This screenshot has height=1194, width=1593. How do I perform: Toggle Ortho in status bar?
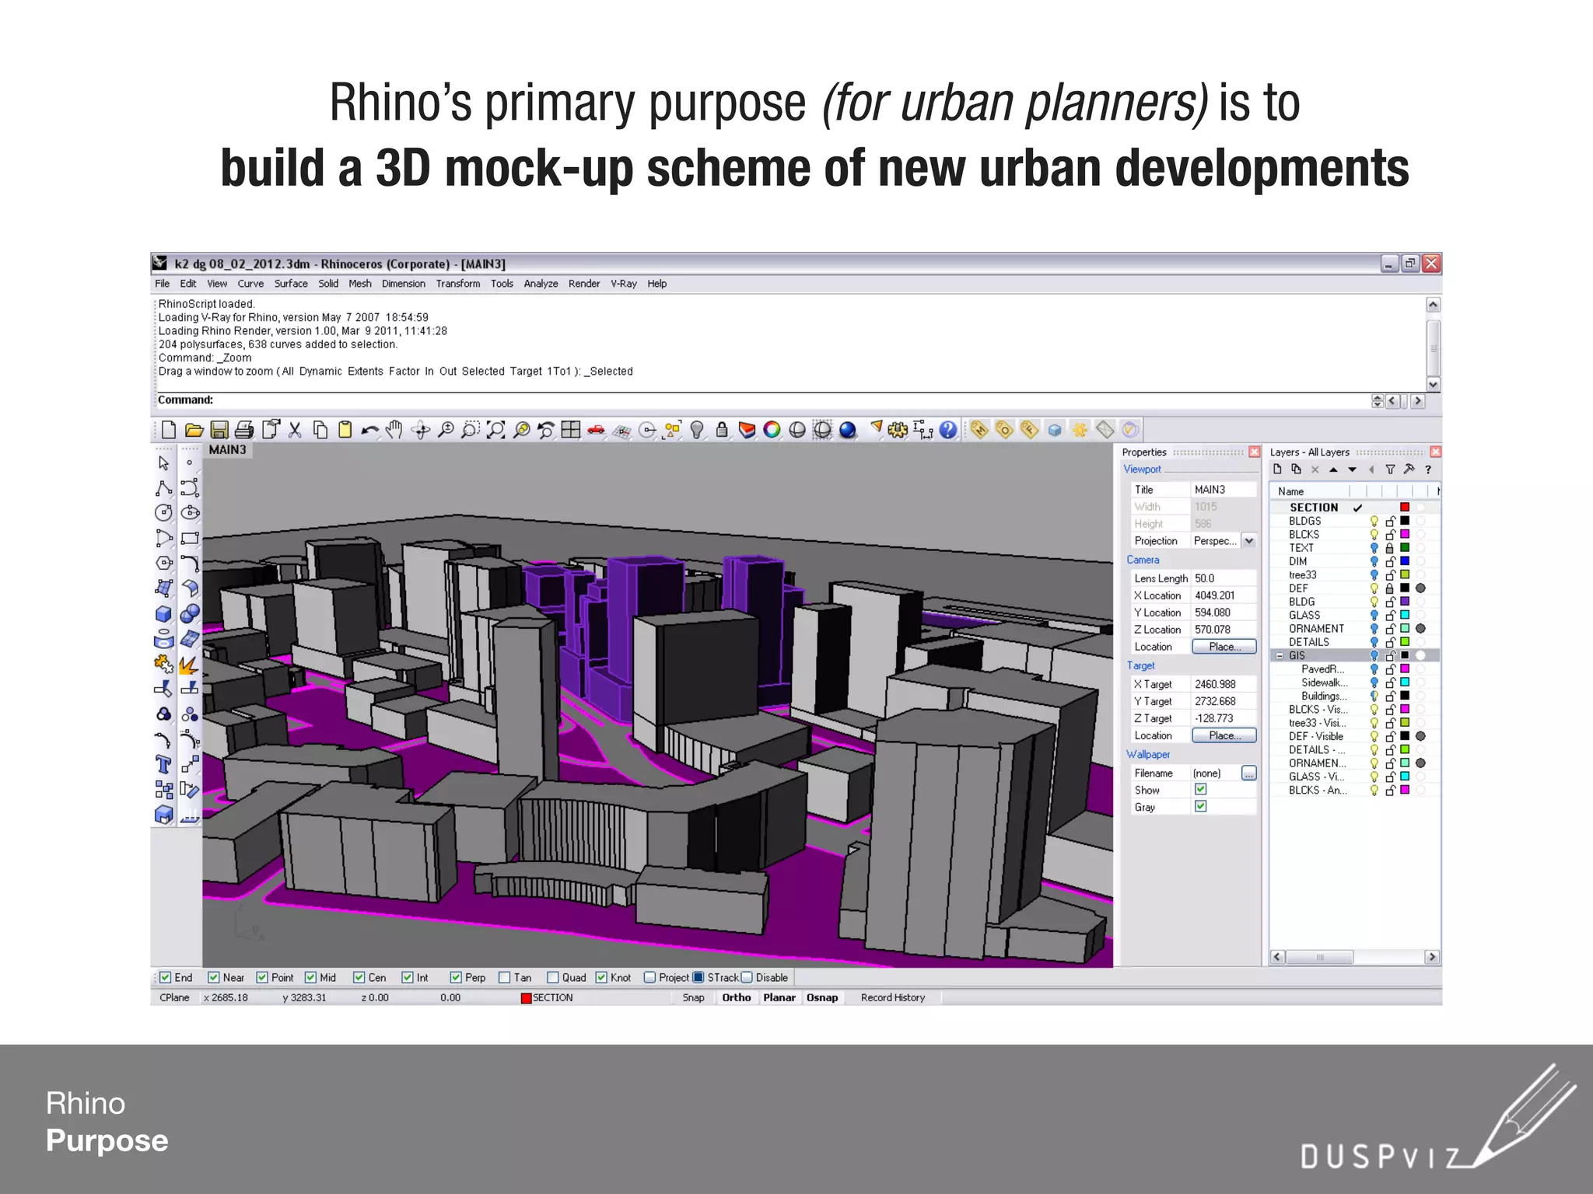(x=737, y=997)
